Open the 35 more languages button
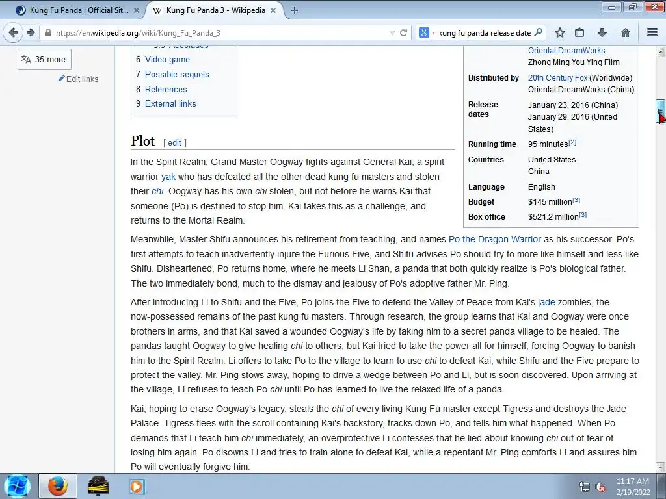Image resolution: width=666 pixels, height=499 pixels. point(44,59)
